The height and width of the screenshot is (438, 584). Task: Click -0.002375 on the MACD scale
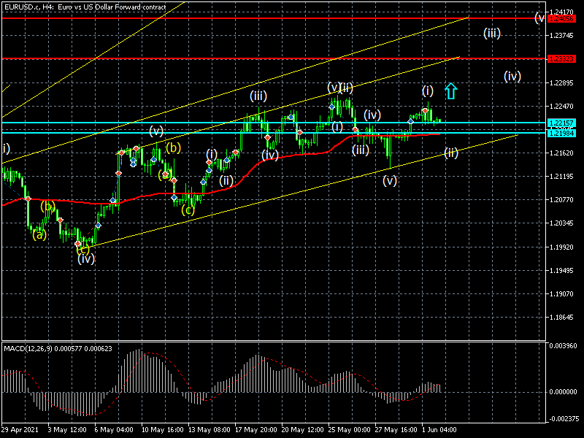click(x=564, y=418)
